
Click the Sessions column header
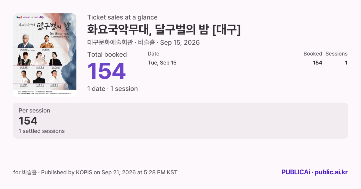pyautogui.click(x=336, y=54)
